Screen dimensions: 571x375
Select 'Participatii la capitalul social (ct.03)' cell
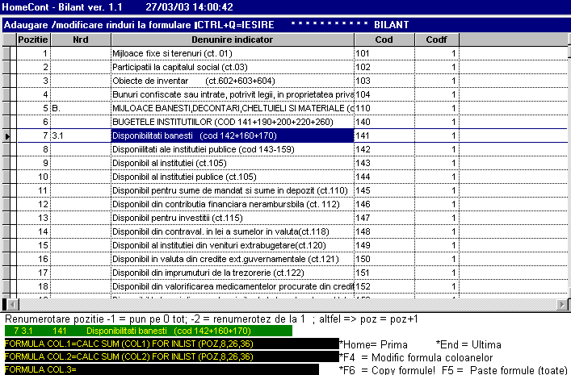pyautogui.click(x=233, y=67)
